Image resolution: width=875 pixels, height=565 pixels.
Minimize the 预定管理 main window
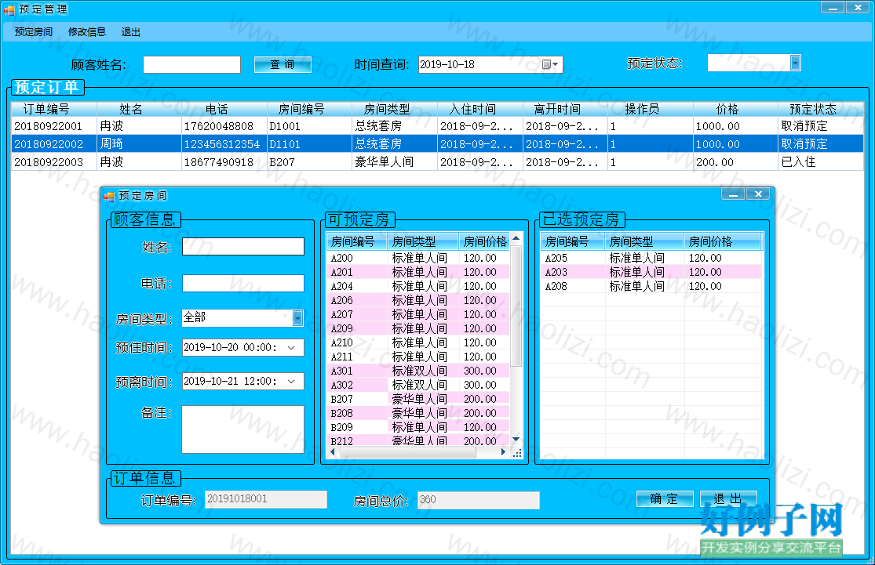coord(833,7)
